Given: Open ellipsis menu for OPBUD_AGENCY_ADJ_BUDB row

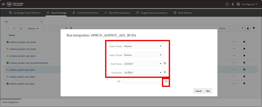Looking at the screenshot, I should tap(234, 77).
